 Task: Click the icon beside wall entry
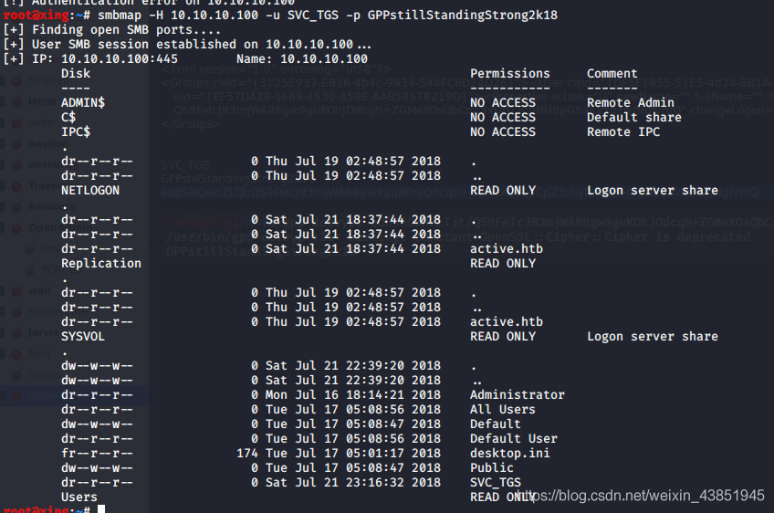pyautogui.click(x=17, y=291)
